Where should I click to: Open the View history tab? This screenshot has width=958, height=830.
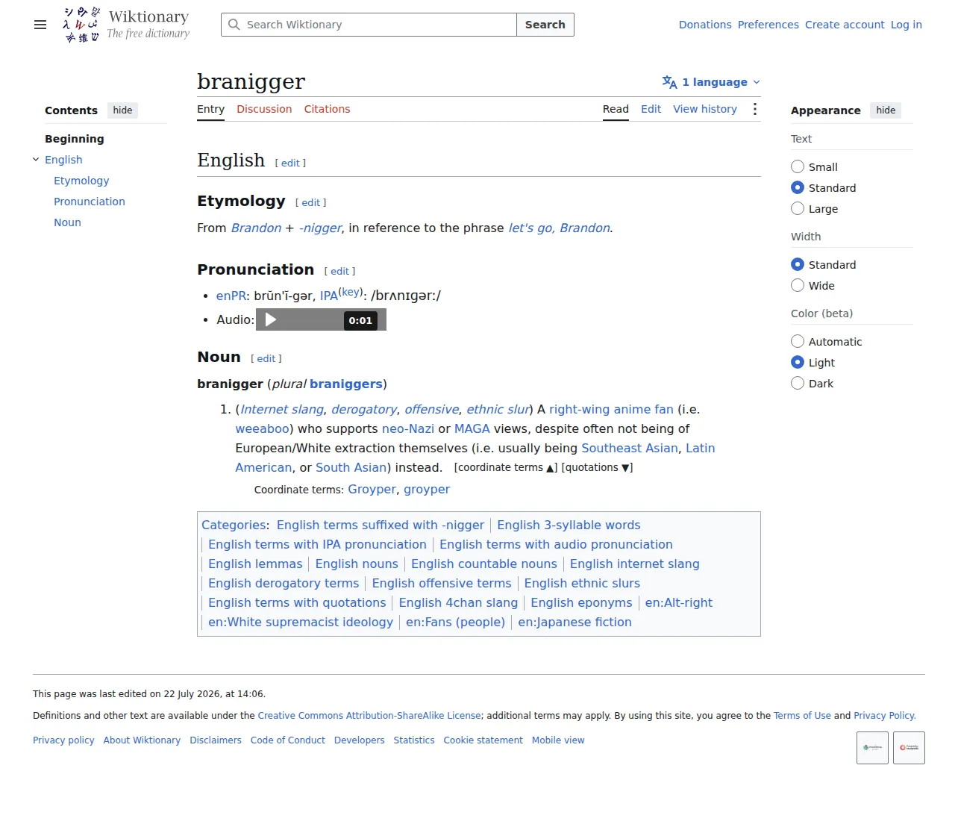[704, 109]
